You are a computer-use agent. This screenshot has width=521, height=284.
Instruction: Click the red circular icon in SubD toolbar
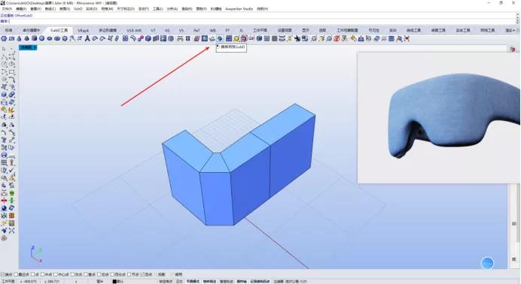(337, 39)
